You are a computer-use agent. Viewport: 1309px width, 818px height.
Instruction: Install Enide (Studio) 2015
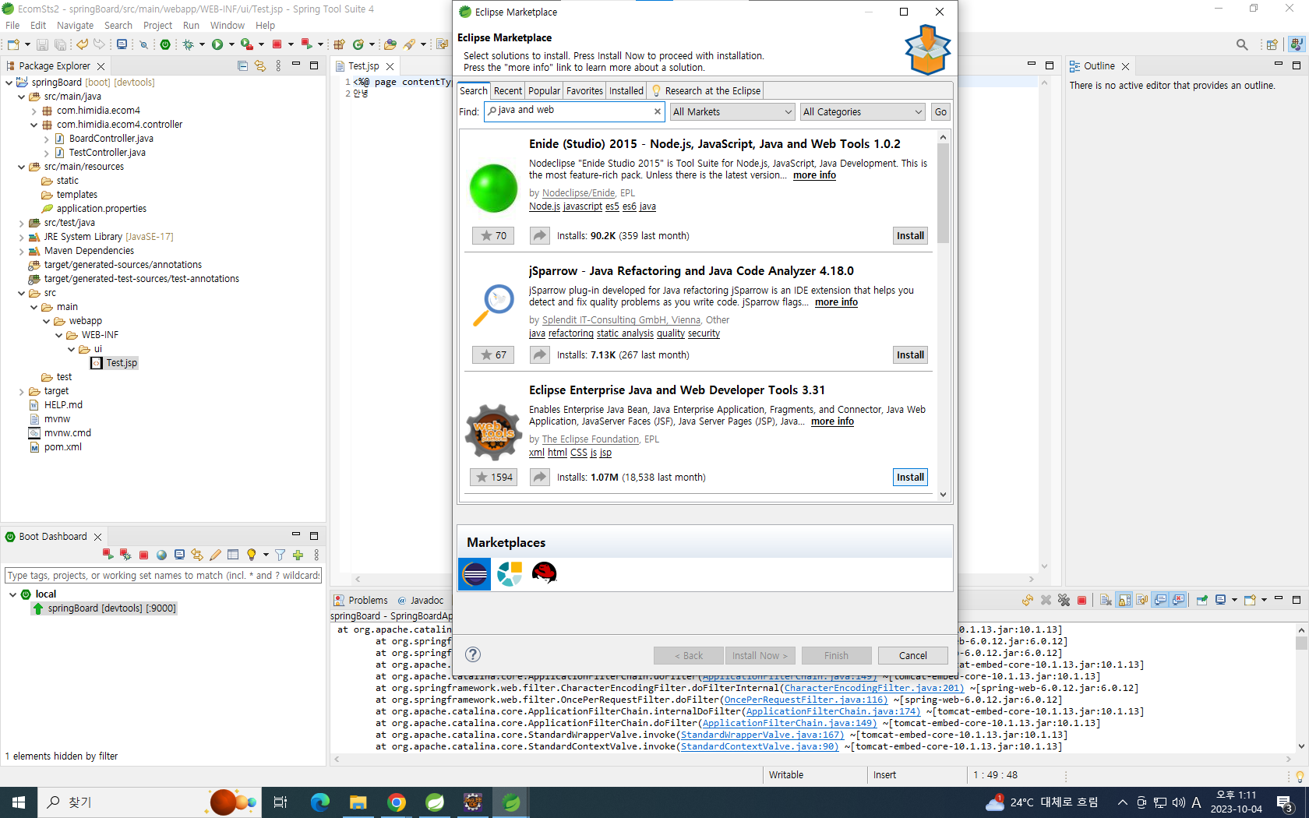click(x=910, y=235)
